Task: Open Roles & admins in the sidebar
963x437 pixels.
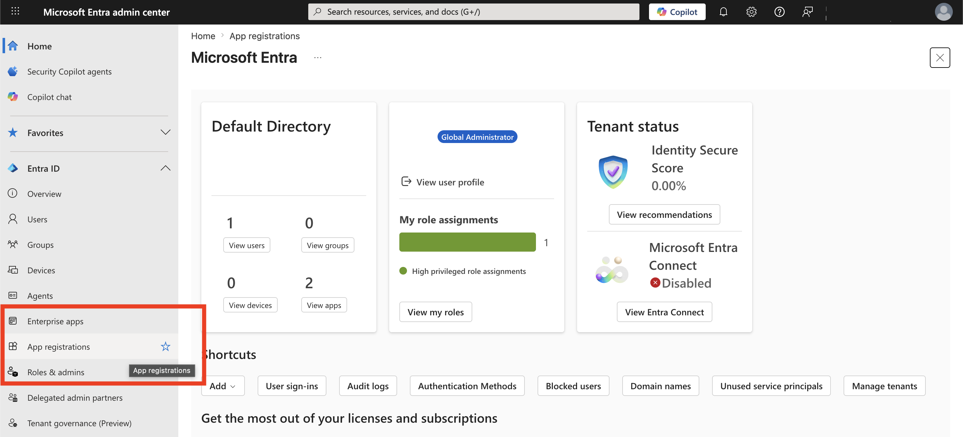Action: pyautogui.click(x=89, y=372)
